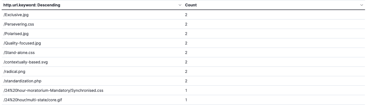Screen dimensions: 367x106
Task: Open the Count column options chevron
Action: click(x=362, y=5)
